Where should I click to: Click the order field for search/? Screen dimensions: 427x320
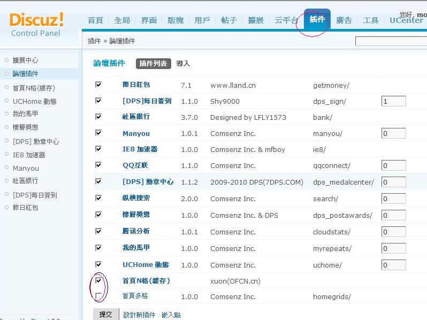point(393,199)
